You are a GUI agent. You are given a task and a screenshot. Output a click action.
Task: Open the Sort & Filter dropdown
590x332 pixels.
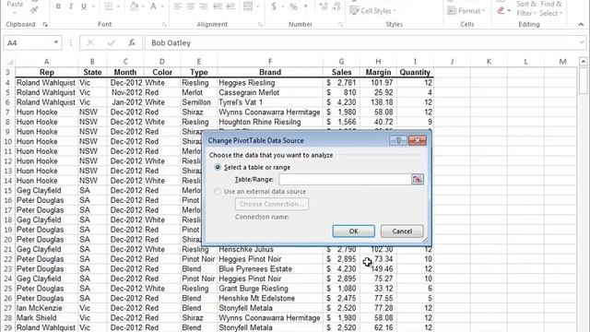(x=526, y=8)
